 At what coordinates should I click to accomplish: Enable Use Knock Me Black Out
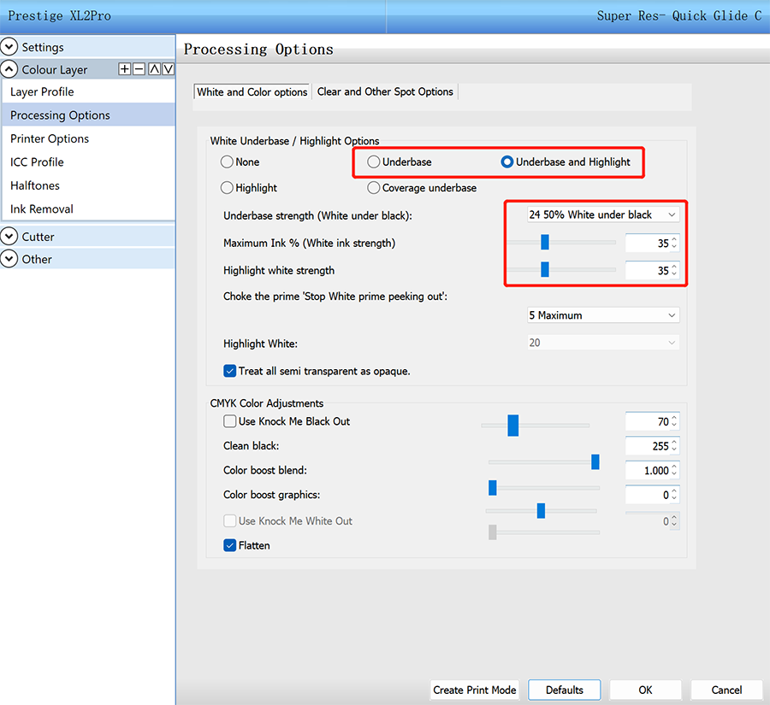(x=229, y=421)
